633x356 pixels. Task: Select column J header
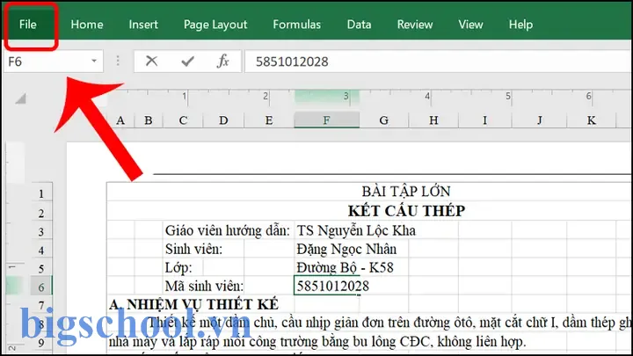click(x=539, y=120)
